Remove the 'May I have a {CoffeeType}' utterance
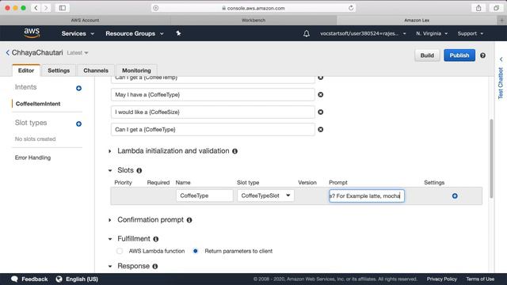Screen dimensions: 507x285 320,94
